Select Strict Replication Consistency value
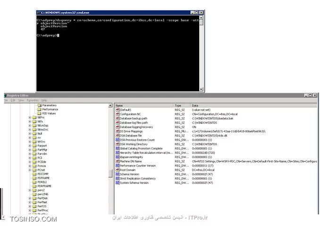This screenshot has height=229, width=320. [x=137, y=179]
